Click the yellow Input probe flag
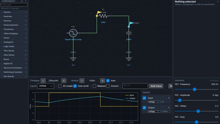This screenshot has height=124, width=220. pyautogui.click(x=99, y=12)
